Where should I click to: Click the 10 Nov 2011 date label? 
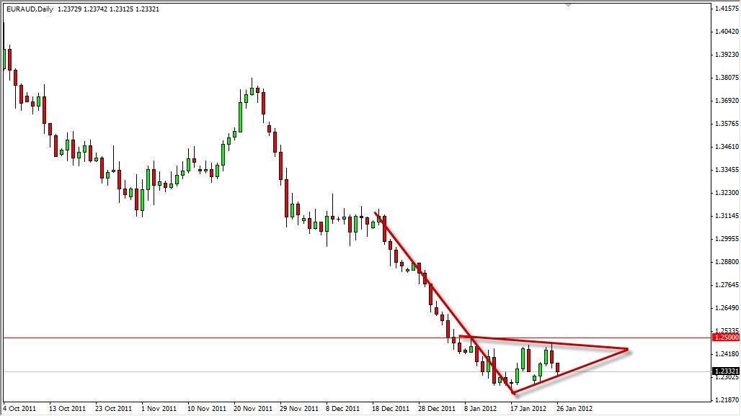click(207, 409)
